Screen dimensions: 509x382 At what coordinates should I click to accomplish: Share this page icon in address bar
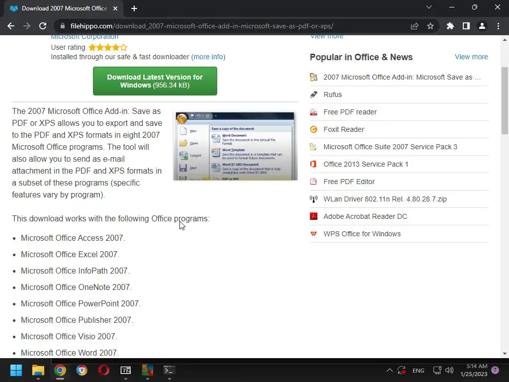point(415,26)
